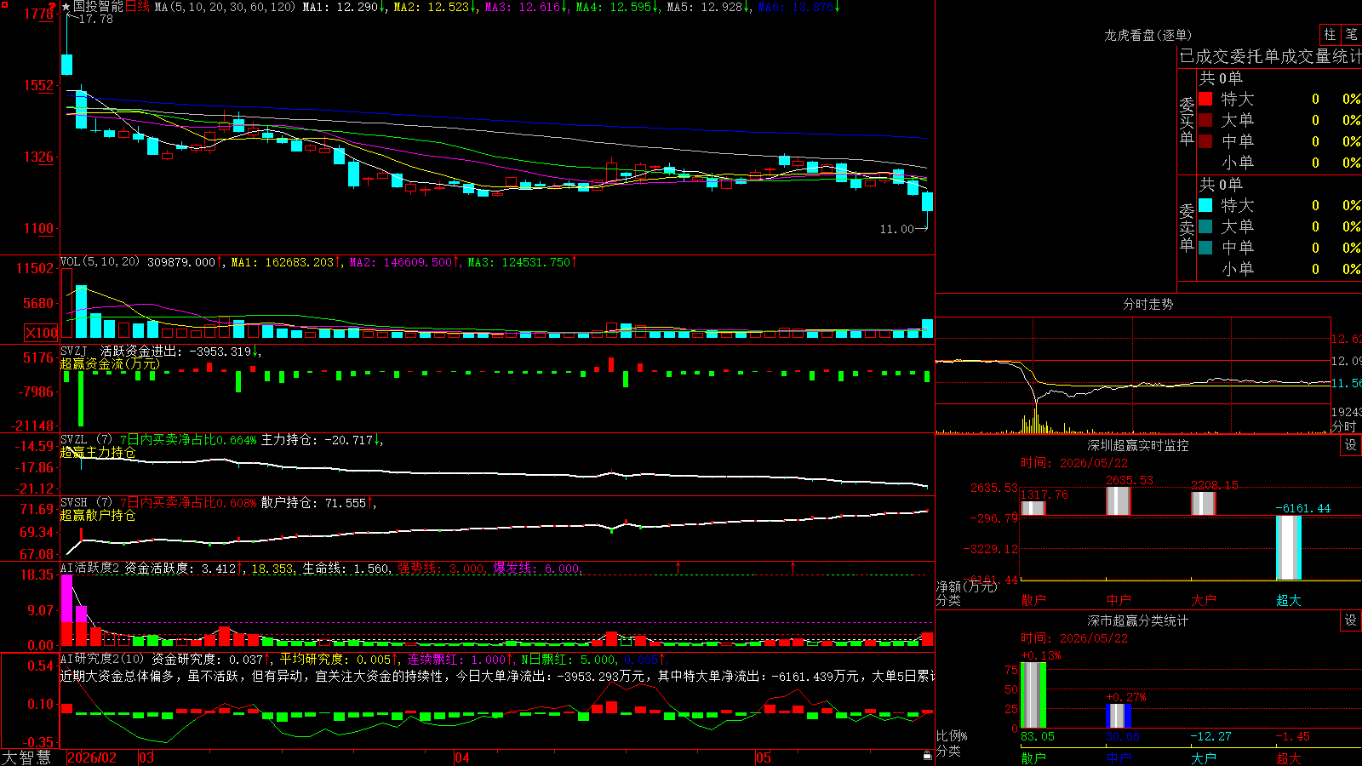Open VOL(5,10,20) indicator parameters
The image size is (1362, 766).
(x=100, y=261)
